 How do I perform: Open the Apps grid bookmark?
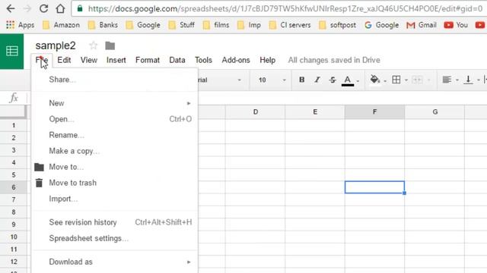point(21,25)
